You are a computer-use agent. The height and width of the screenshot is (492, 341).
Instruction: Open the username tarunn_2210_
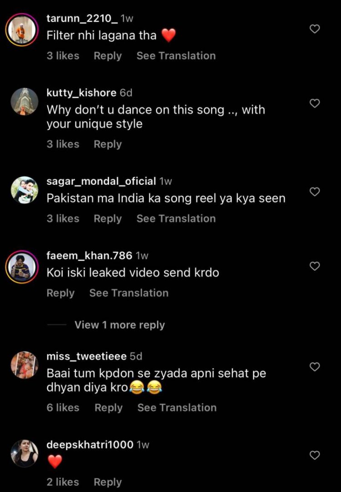81,18
